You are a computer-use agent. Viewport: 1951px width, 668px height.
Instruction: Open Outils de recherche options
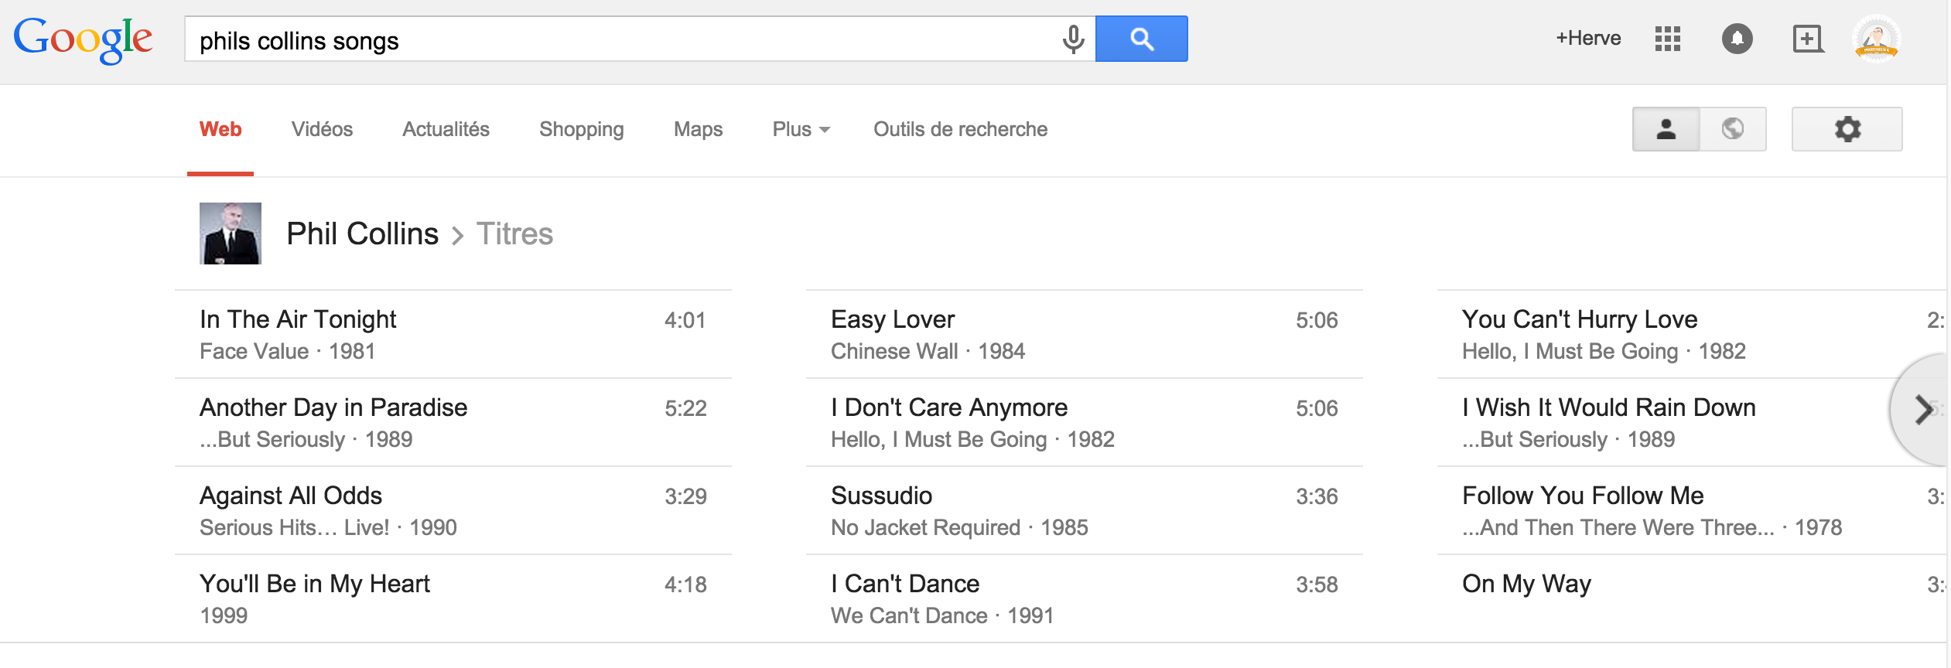961,129
